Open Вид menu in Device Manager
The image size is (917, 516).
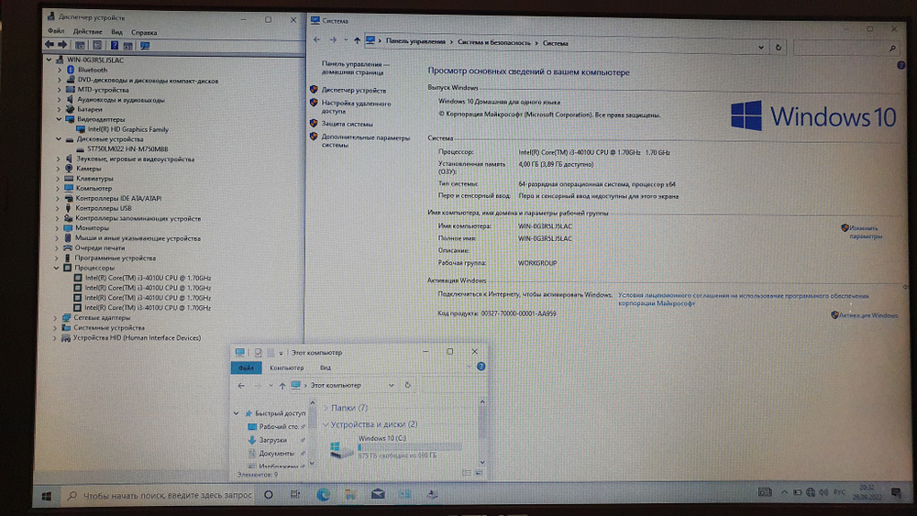pos(117,32)
